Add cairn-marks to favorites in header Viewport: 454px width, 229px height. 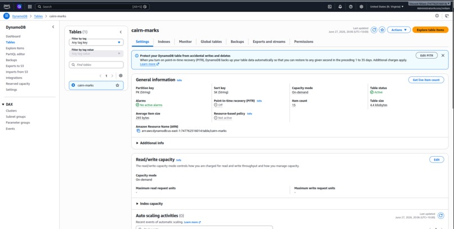382,30
